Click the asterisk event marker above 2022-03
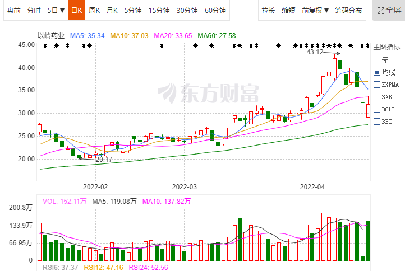 196,45
